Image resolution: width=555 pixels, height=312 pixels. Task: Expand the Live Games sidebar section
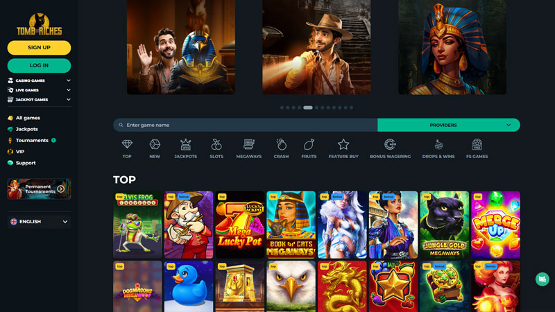point(39,90)
